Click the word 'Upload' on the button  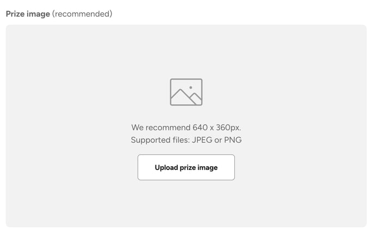click(x=166, y=168)
